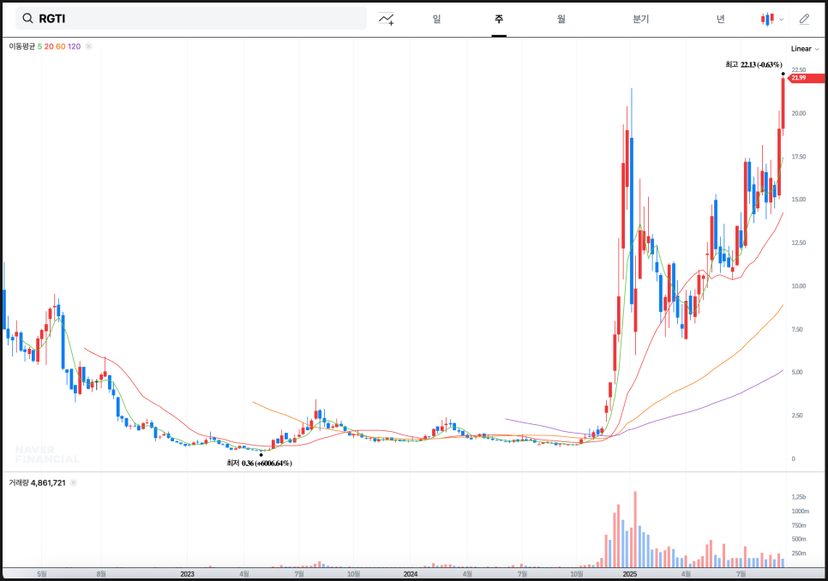This screenshot has height=581, width=828.
Task: Open the quarterly (분기) chart tab
Action: click(640, 19)
